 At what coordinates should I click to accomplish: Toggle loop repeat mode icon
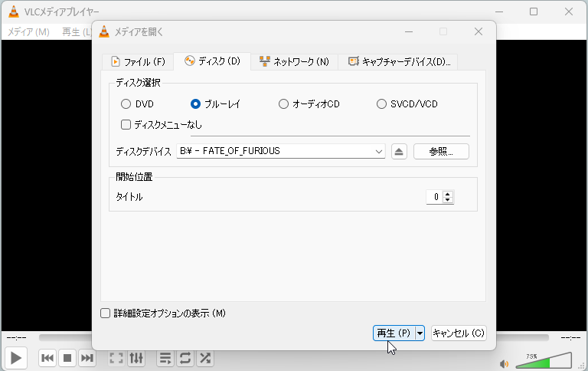click(x=185, y=358)
